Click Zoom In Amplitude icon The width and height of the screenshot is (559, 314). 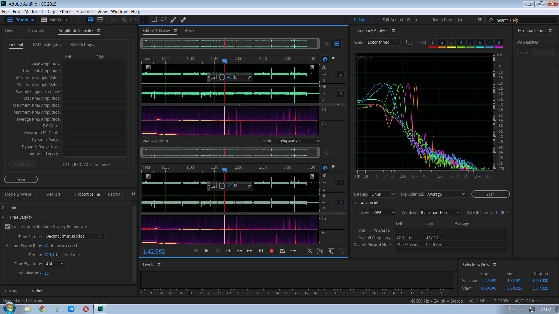pyautogui.click(x=309, y=251)
